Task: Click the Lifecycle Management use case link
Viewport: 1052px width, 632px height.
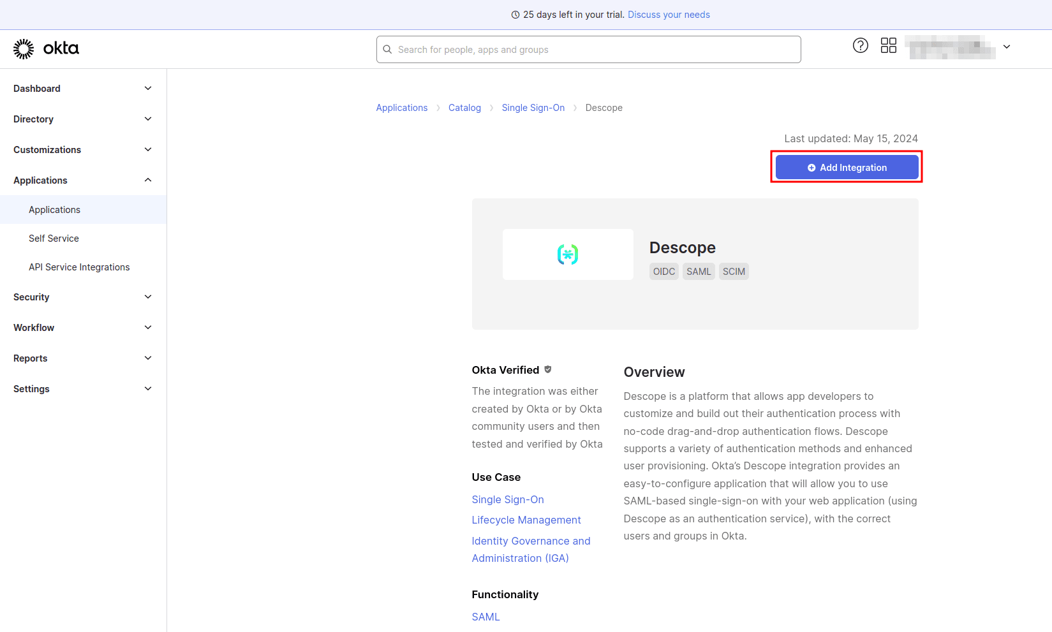Action: click(526, 520)
